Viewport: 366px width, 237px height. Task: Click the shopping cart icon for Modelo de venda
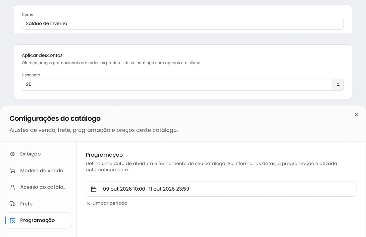point(12,170)
